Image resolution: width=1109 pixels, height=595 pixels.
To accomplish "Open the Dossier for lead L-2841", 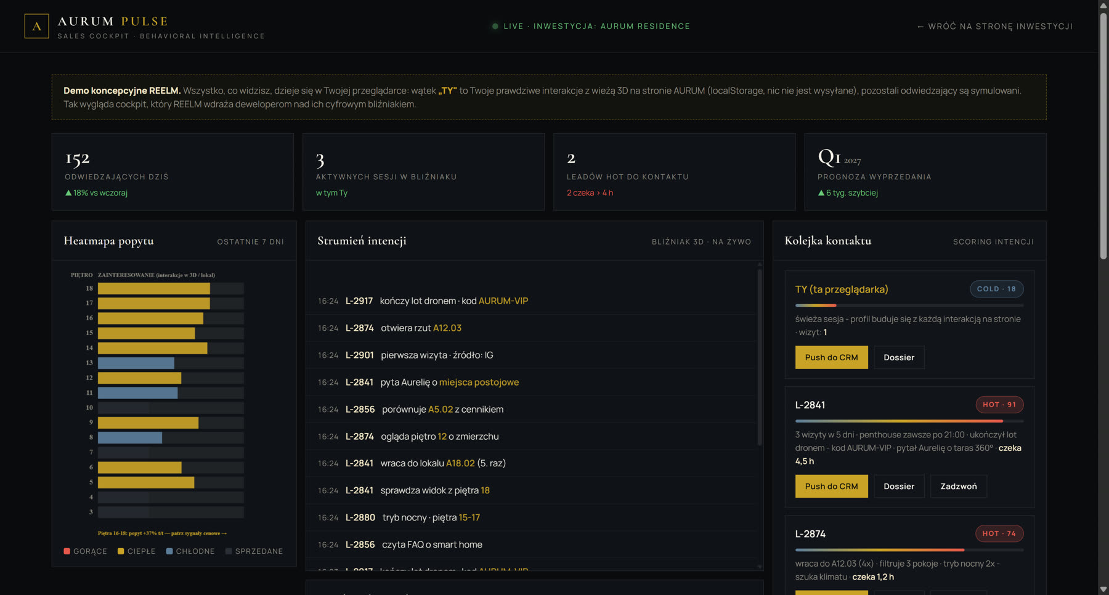I will [x=899, y=486].
